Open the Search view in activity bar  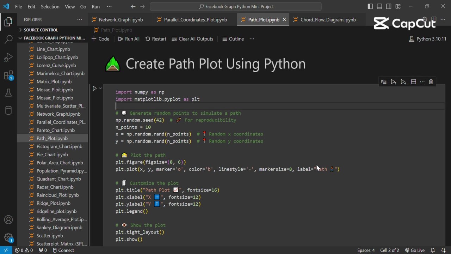tap(8, 39)
